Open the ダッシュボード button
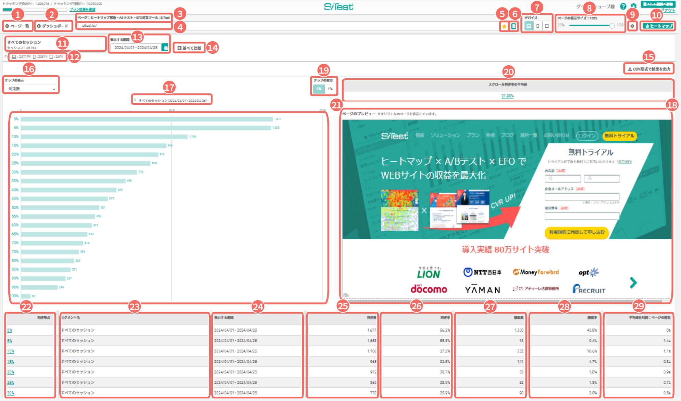This screenshot has height=401, width=681. [x=53, y=26]
